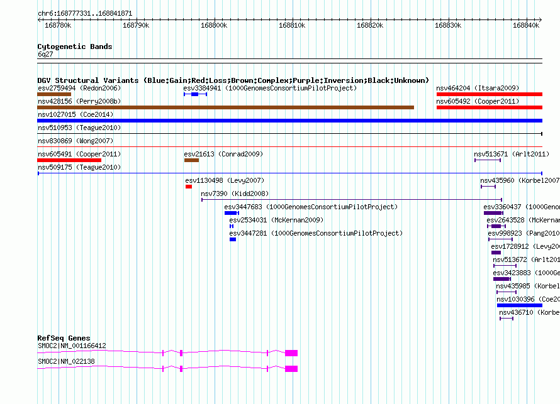
Task: Open nsv435985 variant label
Action: 527,286
